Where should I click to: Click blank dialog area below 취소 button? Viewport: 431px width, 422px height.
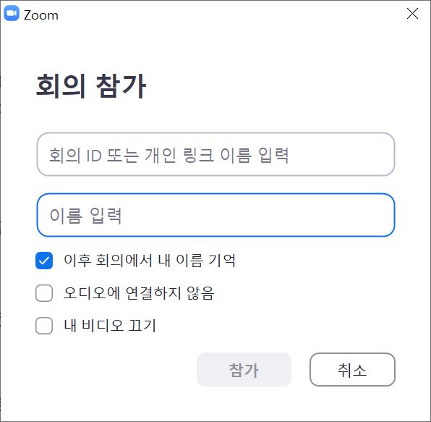tap(352, 404)
